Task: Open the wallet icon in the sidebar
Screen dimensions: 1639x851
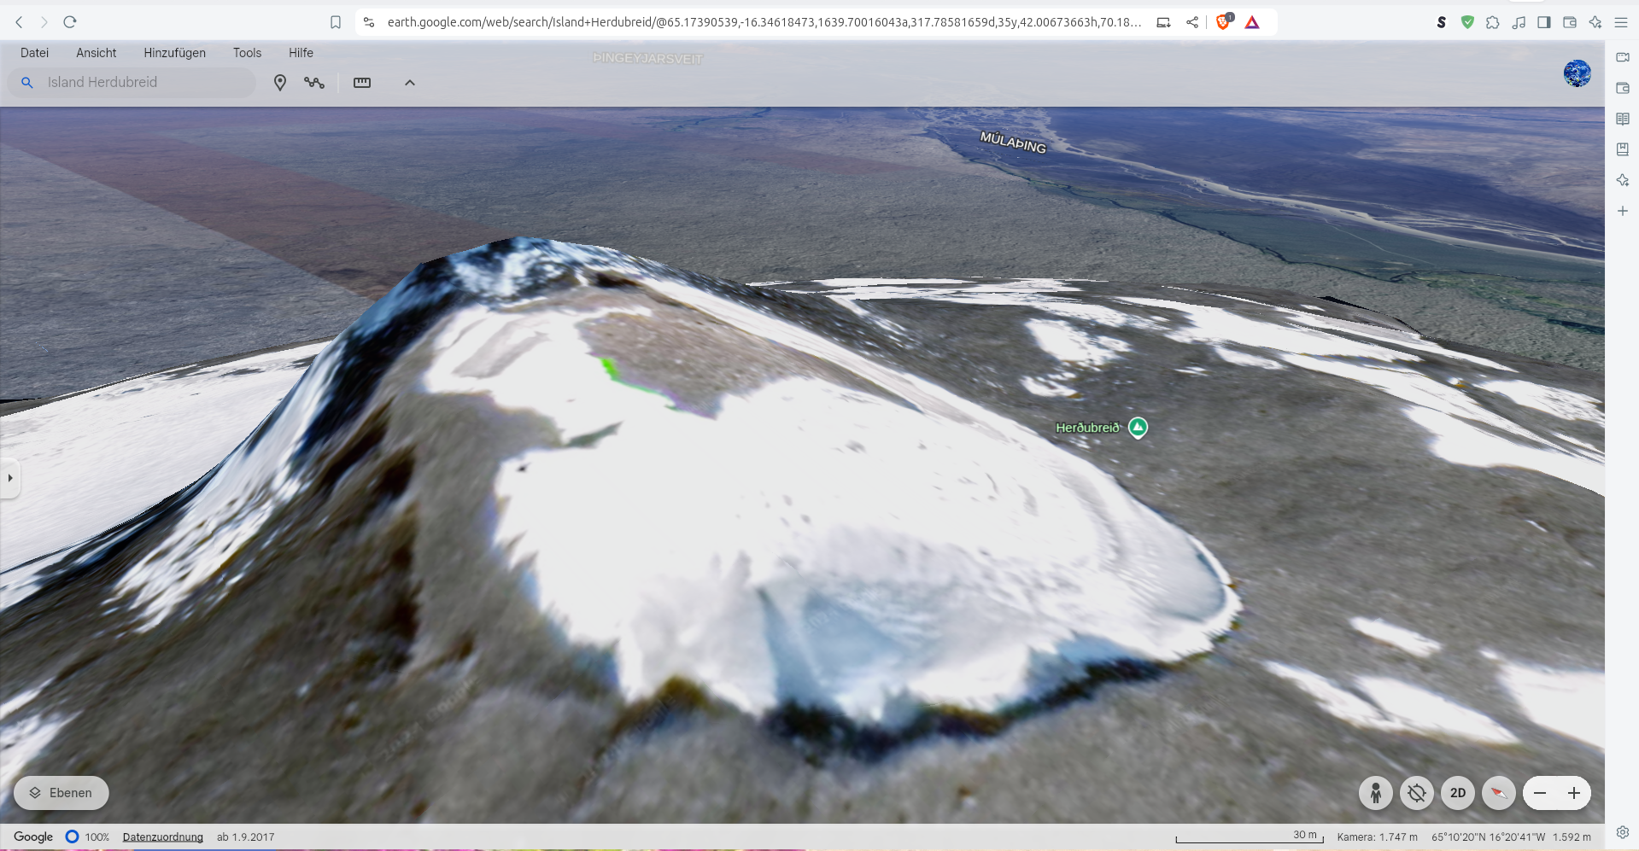Action: 1623,88
